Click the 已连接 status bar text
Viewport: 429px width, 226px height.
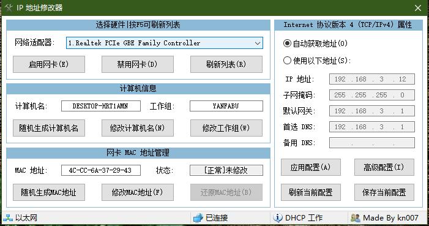217,218
